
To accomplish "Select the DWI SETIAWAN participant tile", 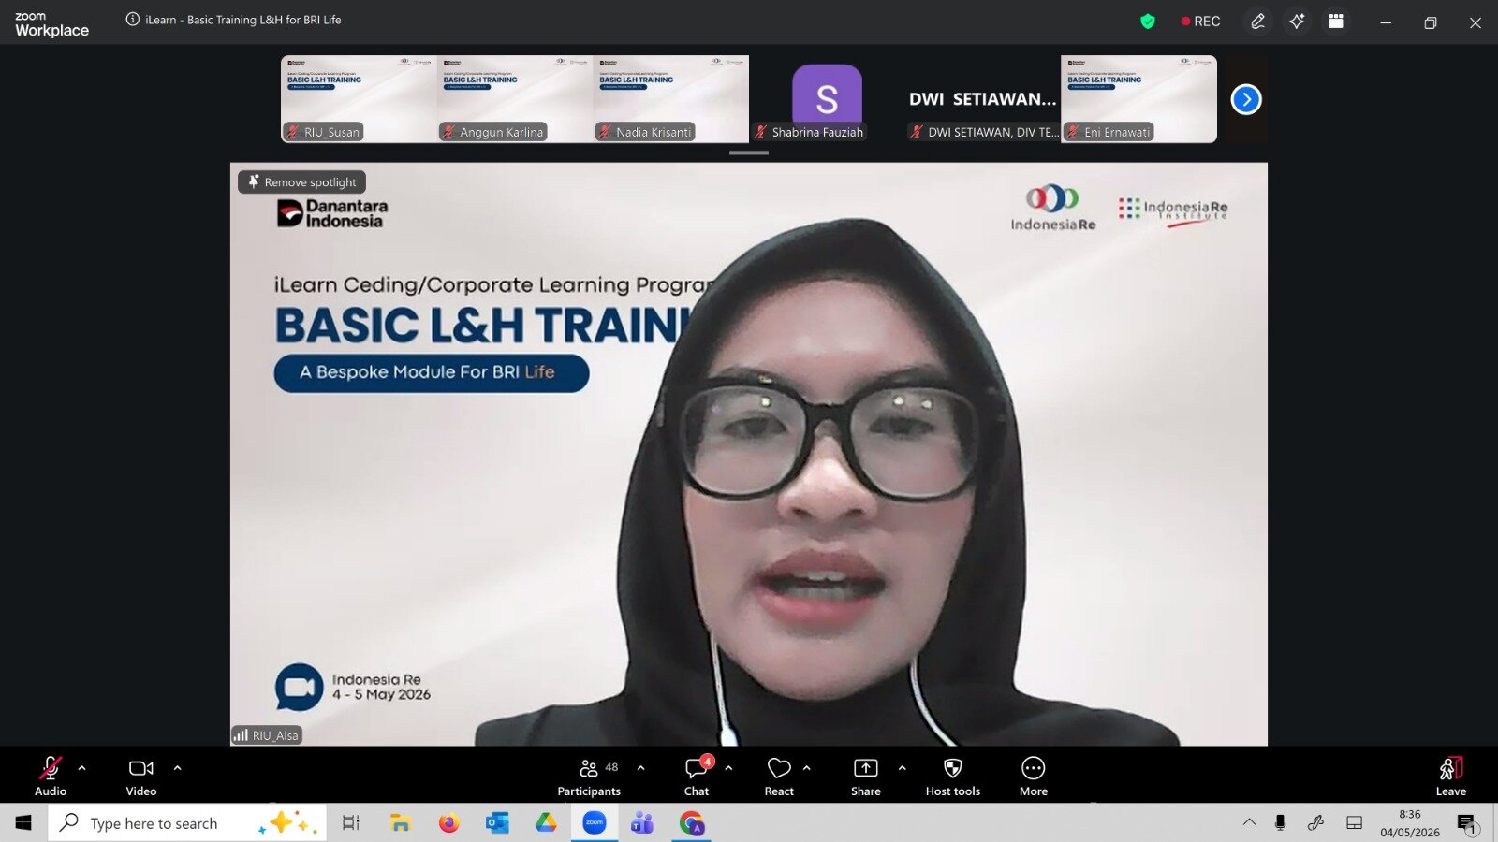I will [x=983, y=99].
